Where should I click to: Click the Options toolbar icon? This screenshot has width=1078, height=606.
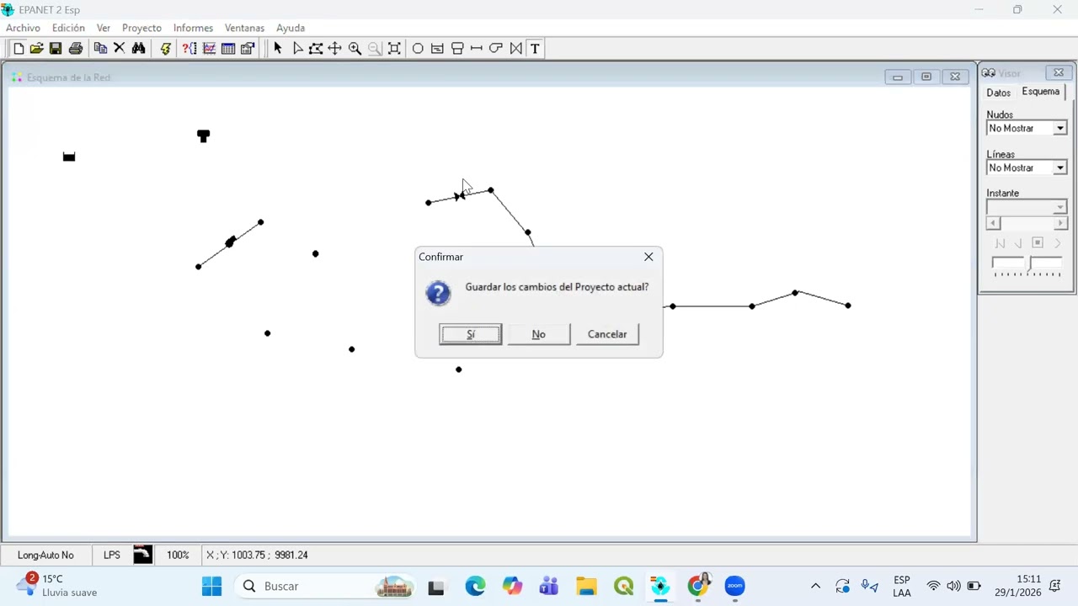point(248,49)
